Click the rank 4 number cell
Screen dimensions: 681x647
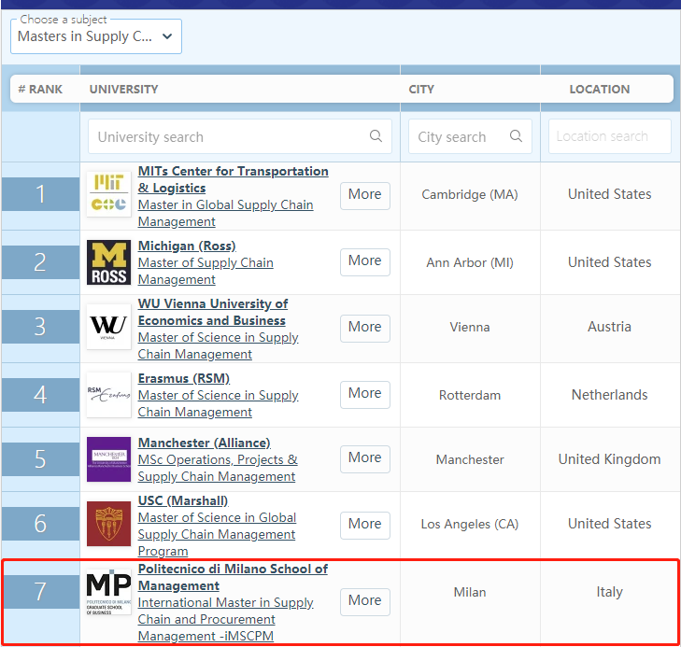(40, 394)
